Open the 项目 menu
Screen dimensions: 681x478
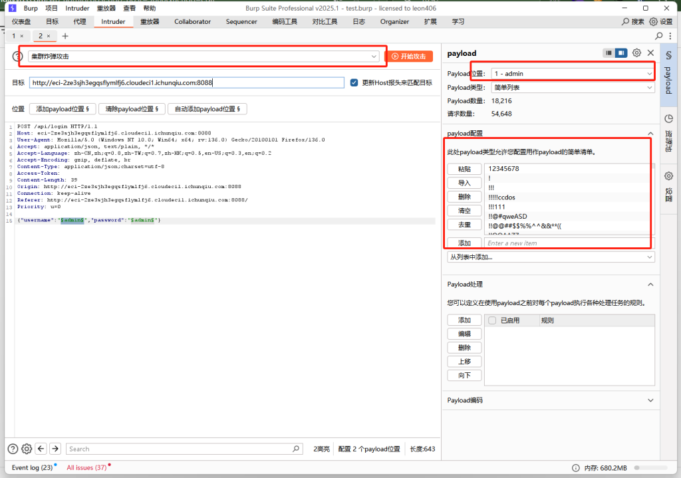51,8
